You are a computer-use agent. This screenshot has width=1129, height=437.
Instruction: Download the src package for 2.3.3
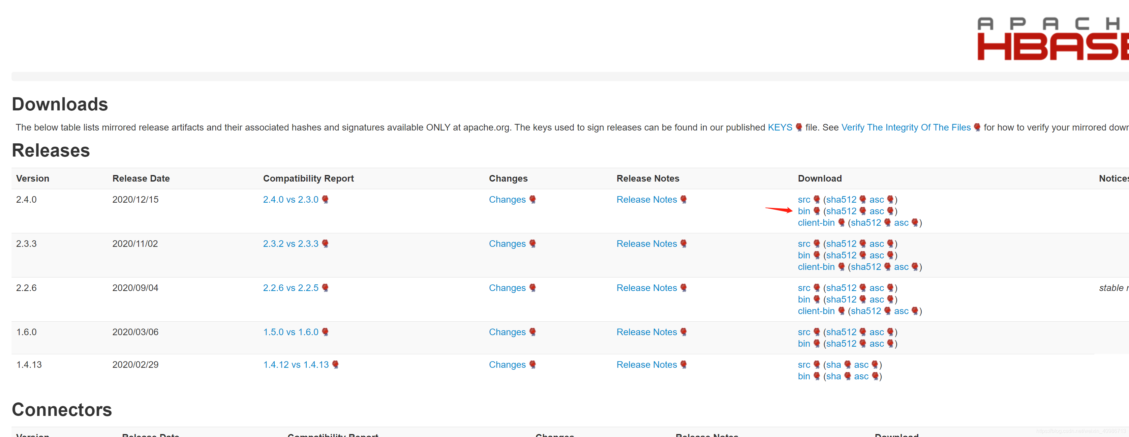804,244
